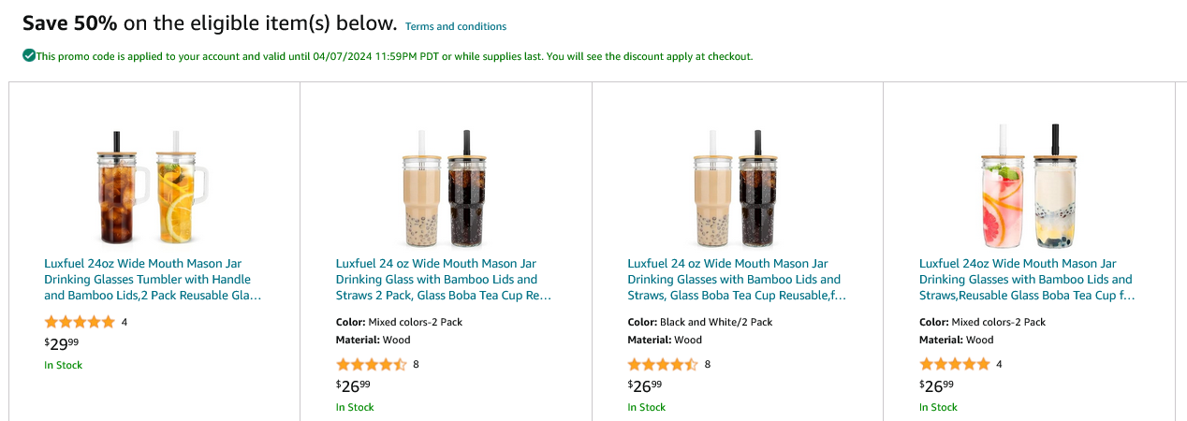Click the five-star rating under the grapefruit glasses listing
This screenshot has height=421, width=1187.
(955, 364)
